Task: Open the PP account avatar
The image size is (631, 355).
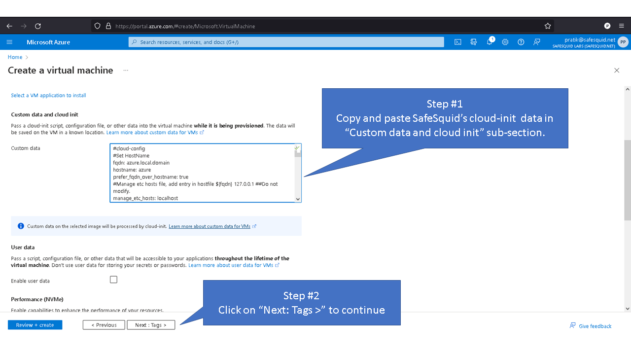Action: [623, 42]
